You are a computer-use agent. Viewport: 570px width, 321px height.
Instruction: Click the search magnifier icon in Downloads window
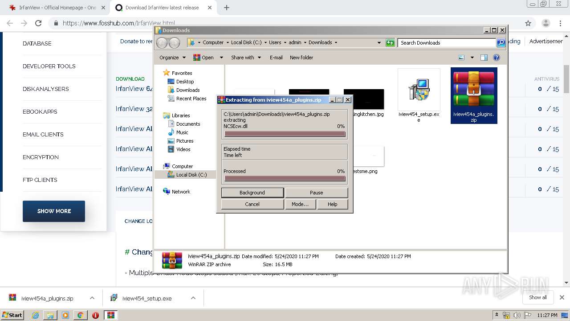point(501,43)
